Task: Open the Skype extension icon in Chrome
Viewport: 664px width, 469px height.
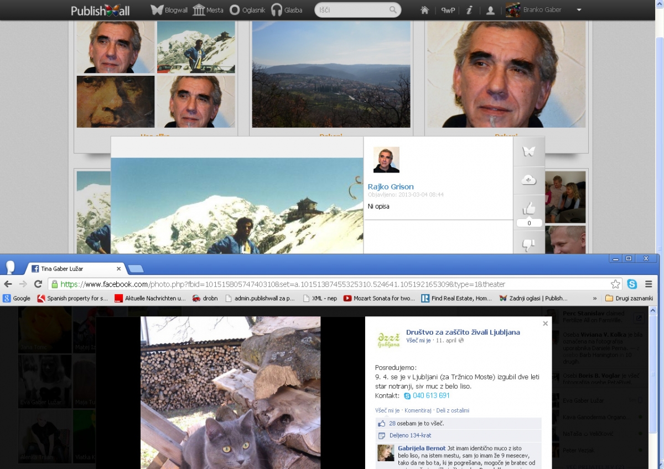Action: click(x=632, y=284)
